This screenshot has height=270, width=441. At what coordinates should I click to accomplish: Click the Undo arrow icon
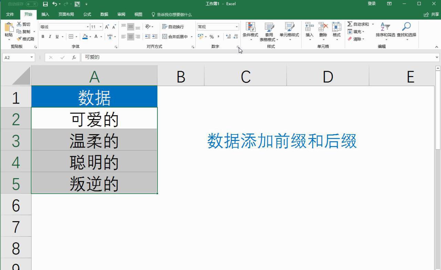54,4
